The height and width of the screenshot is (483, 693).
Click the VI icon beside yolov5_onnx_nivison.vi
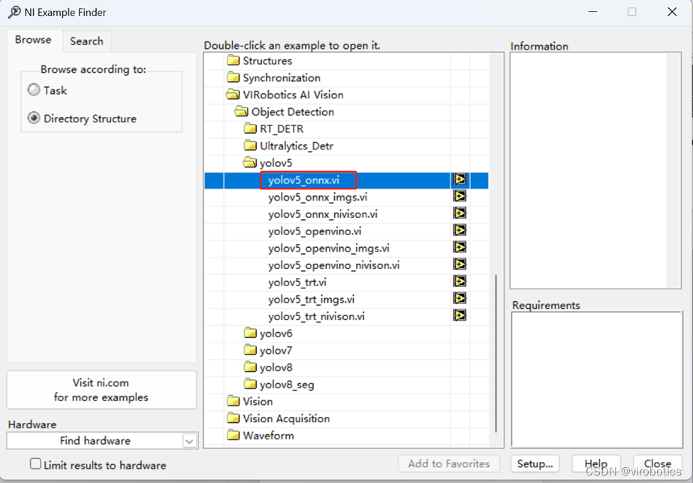(459, 213)
